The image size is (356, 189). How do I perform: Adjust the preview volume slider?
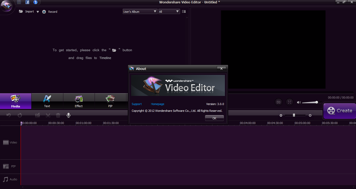tap(311, 102)
